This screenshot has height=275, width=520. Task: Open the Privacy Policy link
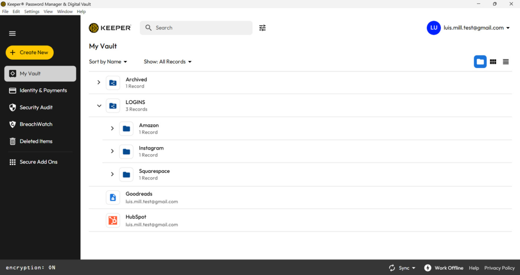(499, 268)
